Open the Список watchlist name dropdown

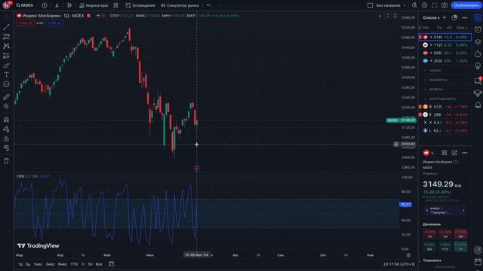pyautogui.click(x=431, y=18)
